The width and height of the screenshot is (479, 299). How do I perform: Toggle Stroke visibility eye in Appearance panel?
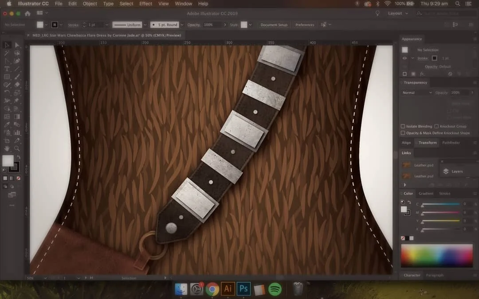tap(405, 58)
